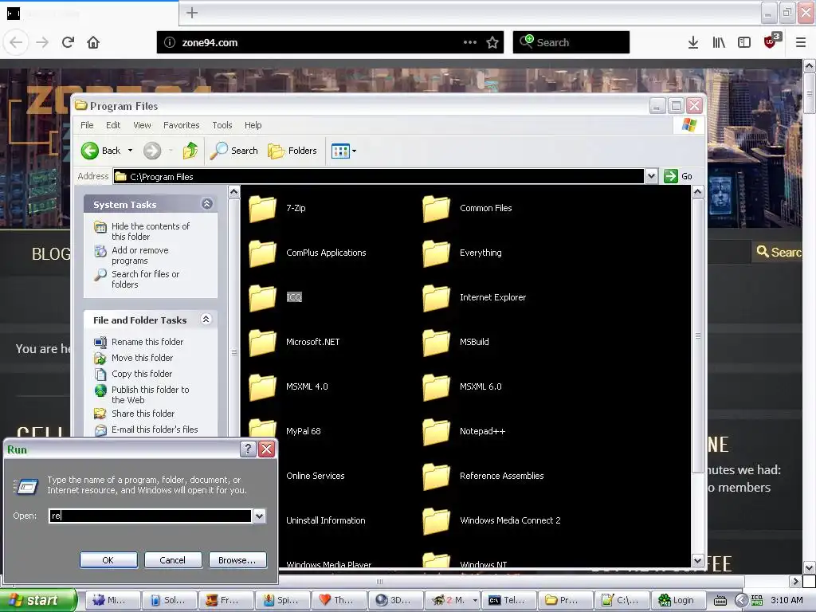Select the MSBuild folder
Viewport: 816px width, 612px height.
(x=456, y=342)
